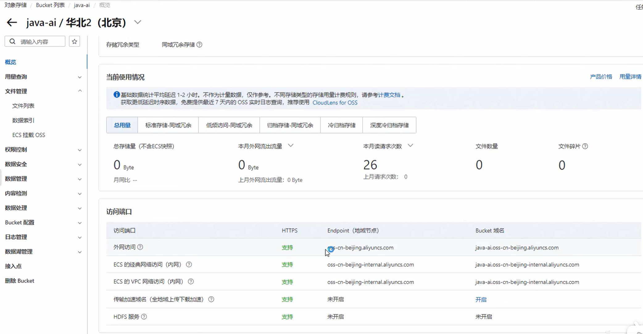Image resolution: width=643 pixels, height=334 pixels.
Task: Click help icon beside 外网访问
Action: (x=140, y=247)
